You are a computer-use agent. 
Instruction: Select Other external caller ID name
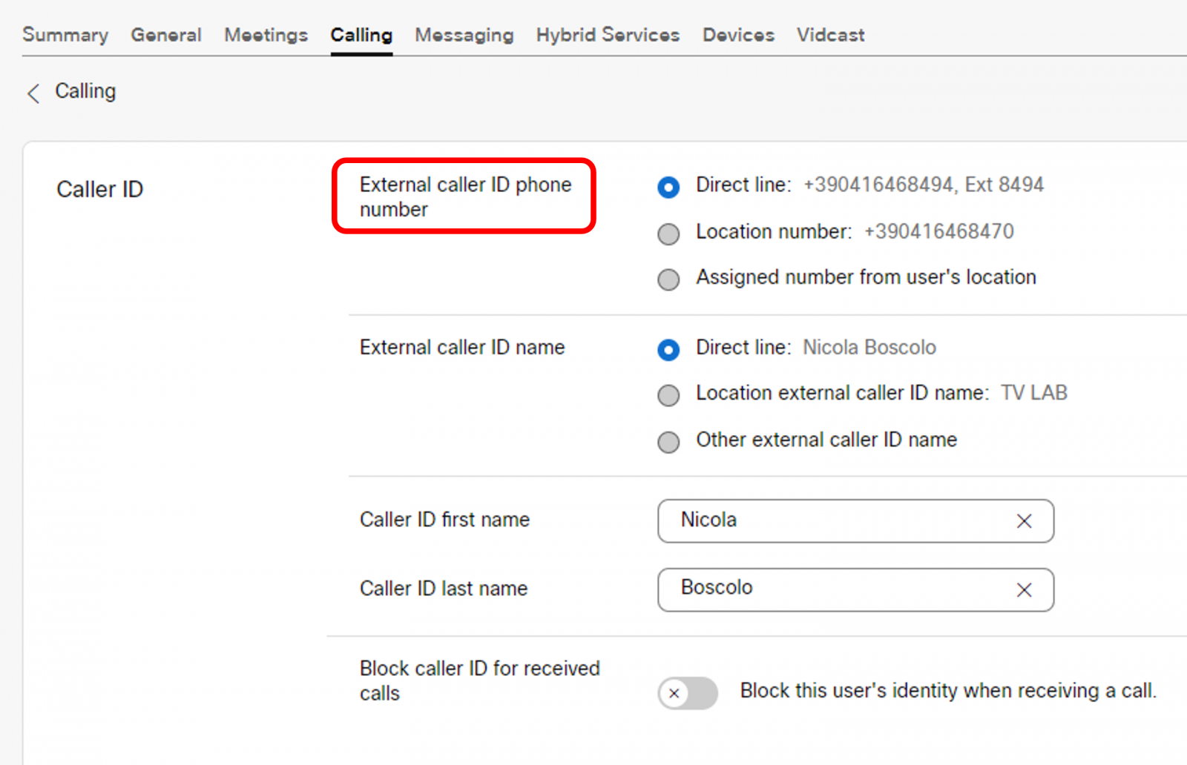point(668,443)
